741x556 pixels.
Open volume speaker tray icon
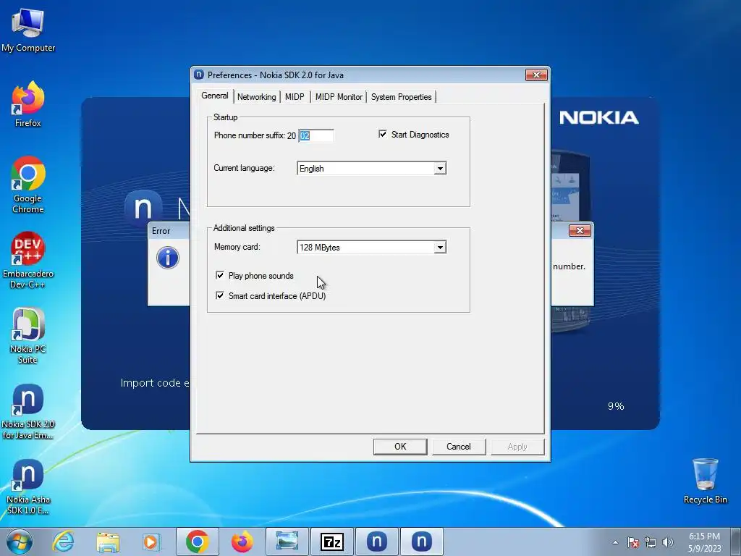click(x=667, y=542)
